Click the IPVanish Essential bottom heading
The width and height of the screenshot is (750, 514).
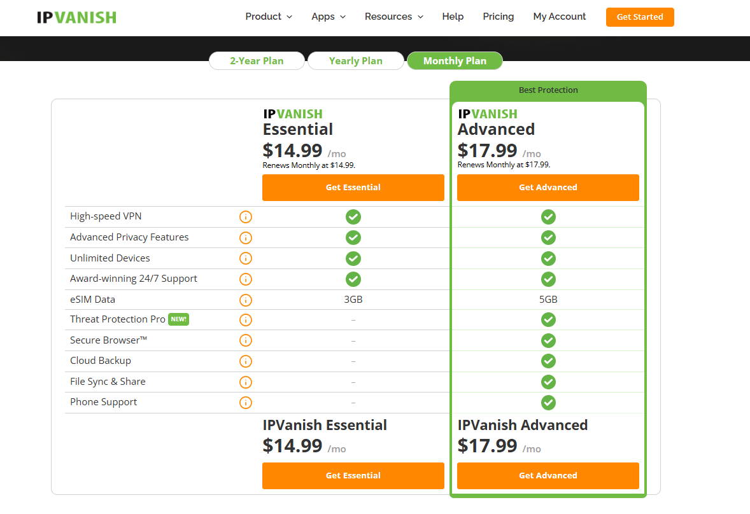tap(325, 425)
